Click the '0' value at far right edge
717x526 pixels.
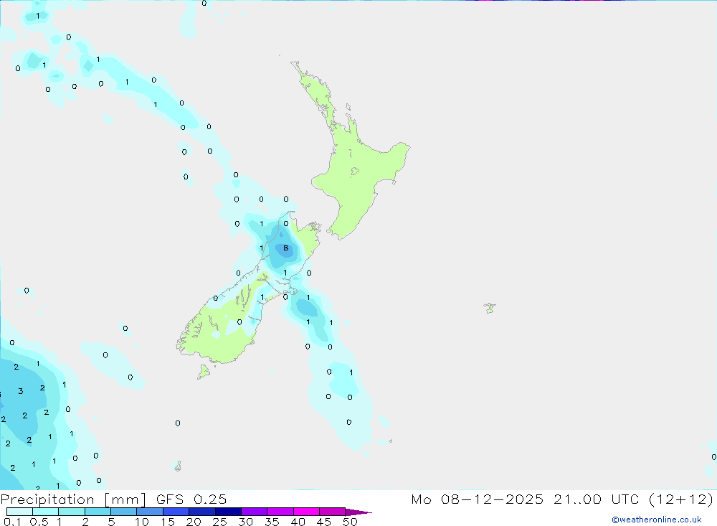coord(713,456)
